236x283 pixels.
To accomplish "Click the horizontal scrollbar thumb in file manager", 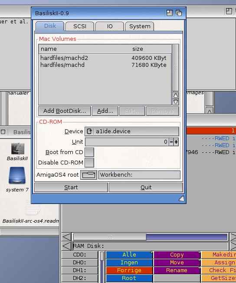I will pyautogui.click(x=110, y=237).
